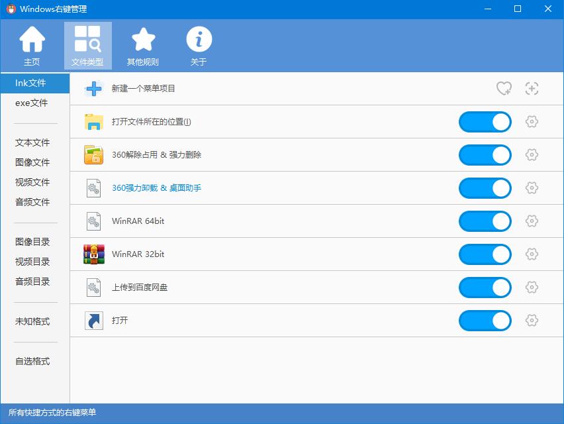Click the blue plus new-item icon

point(94,89)
